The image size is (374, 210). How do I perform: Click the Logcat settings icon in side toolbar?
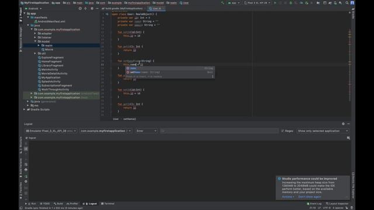pos(26,181)
